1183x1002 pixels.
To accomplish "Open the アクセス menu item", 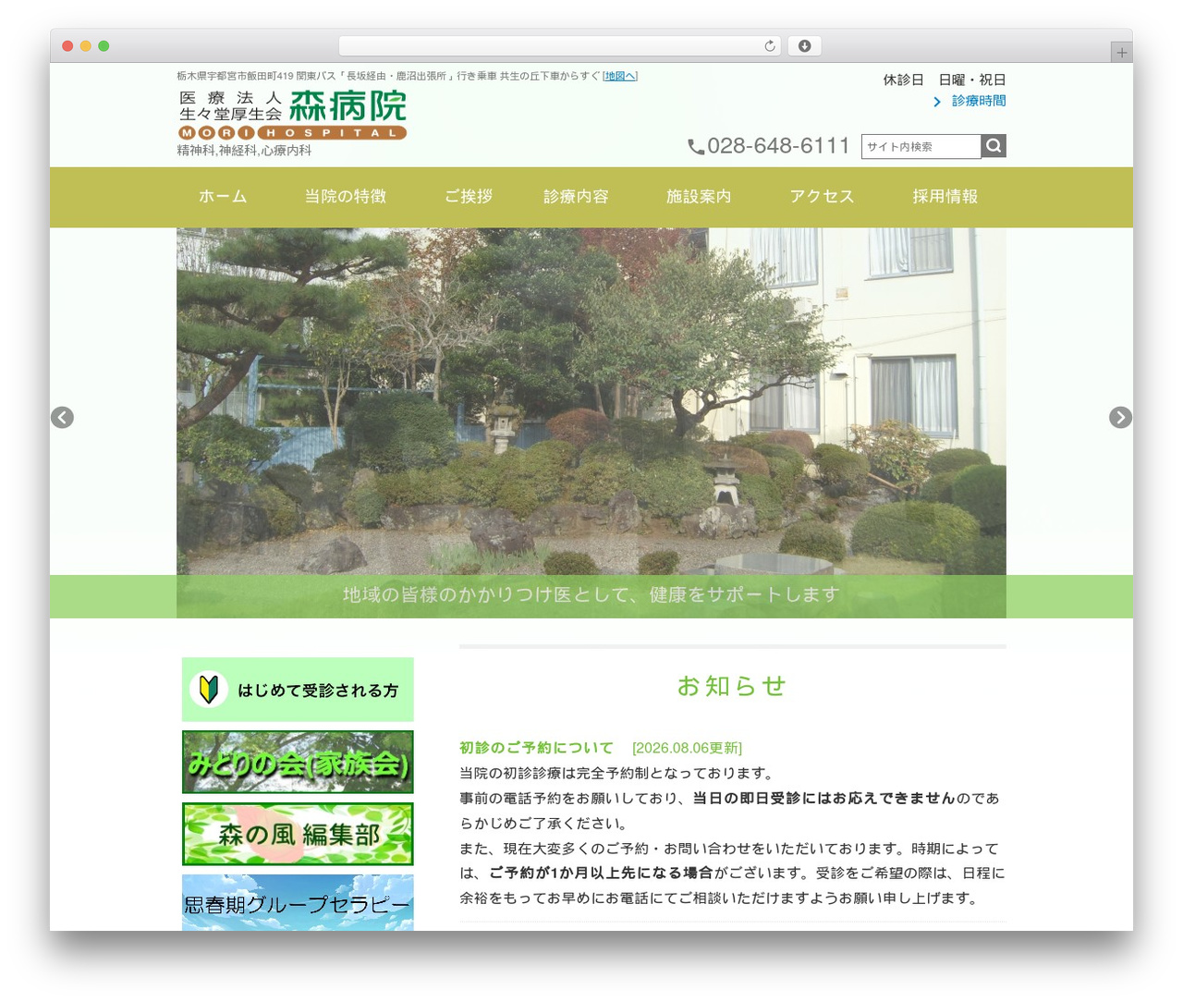I will pos(822,197).
